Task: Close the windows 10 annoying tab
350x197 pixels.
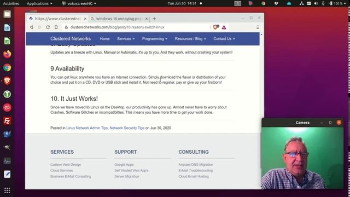Action: coord(147,19)
